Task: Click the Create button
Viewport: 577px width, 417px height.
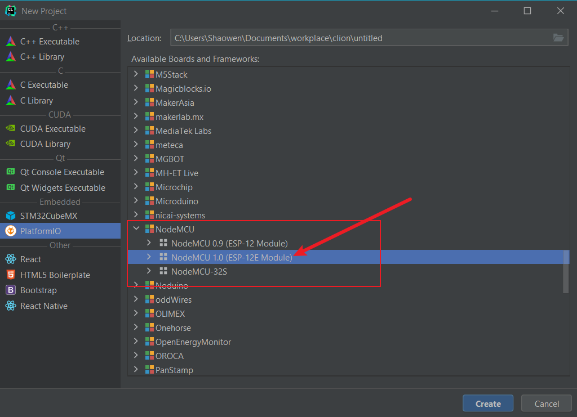Action: [x=487, y=403]
